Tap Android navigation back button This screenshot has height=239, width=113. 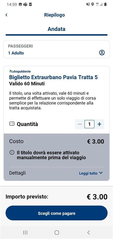(88, 232)
